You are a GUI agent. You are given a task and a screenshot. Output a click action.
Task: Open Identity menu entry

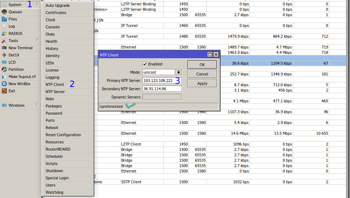tap(68, 56)
